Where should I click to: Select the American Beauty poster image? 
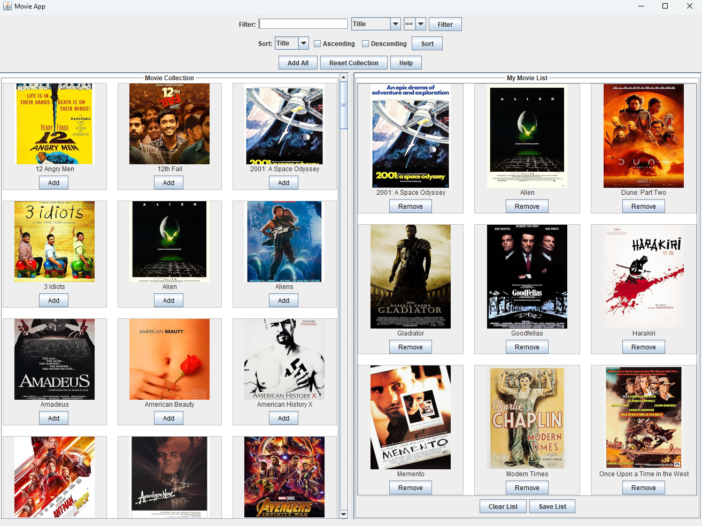[x=169, y=359]
